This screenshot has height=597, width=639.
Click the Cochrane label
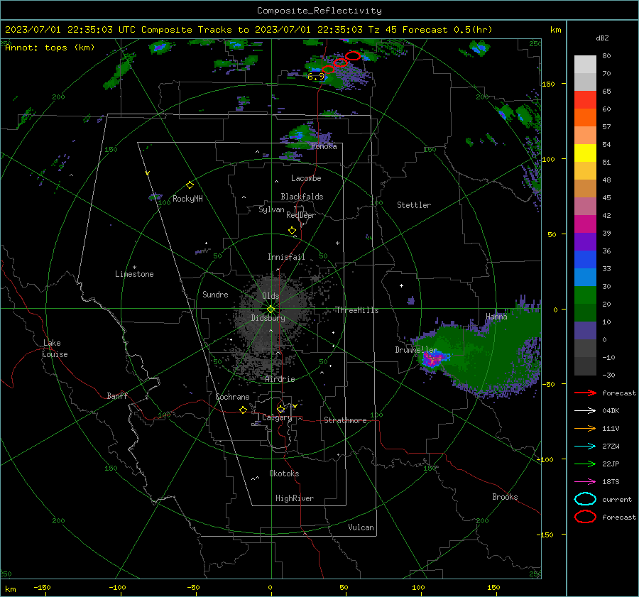click(232, 397)
